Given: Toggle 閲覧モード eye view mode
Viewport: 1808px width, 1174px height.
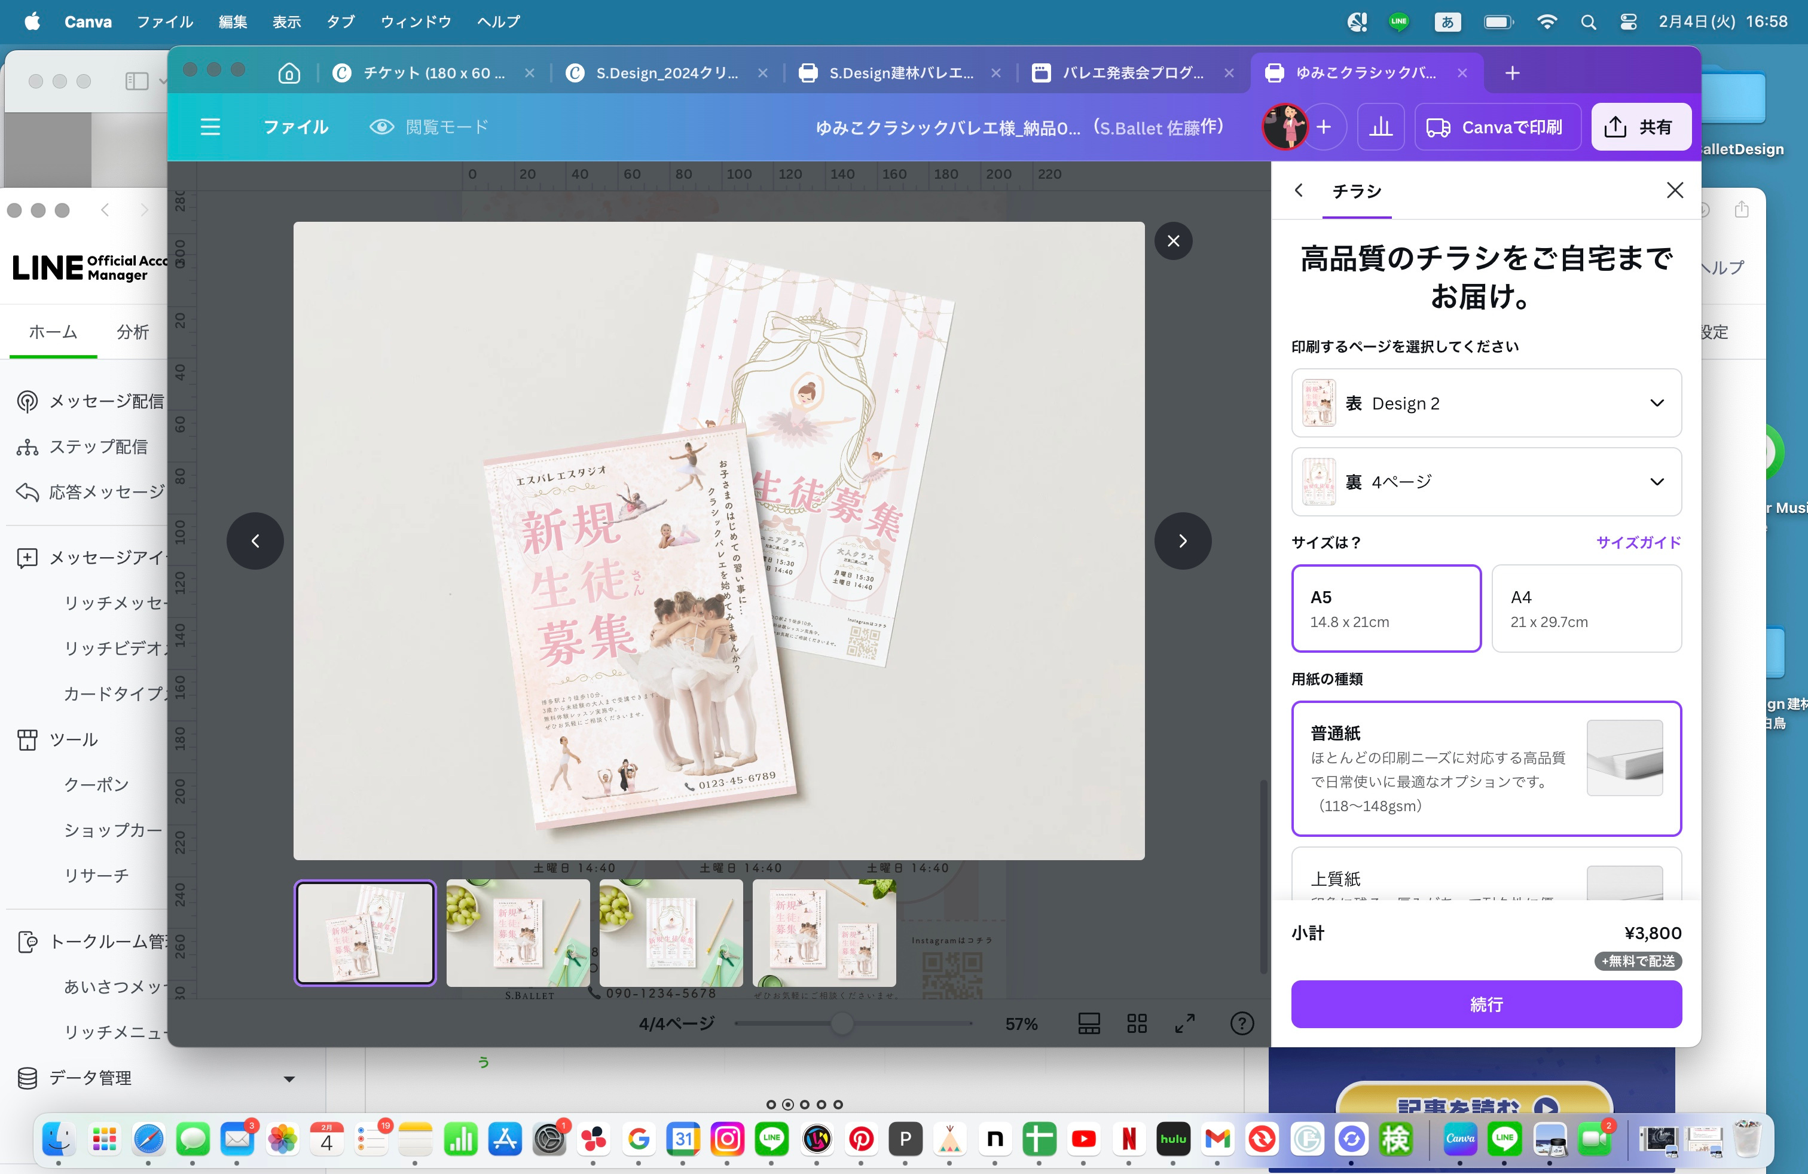Looking at the screenshot, I should [429, 127].
